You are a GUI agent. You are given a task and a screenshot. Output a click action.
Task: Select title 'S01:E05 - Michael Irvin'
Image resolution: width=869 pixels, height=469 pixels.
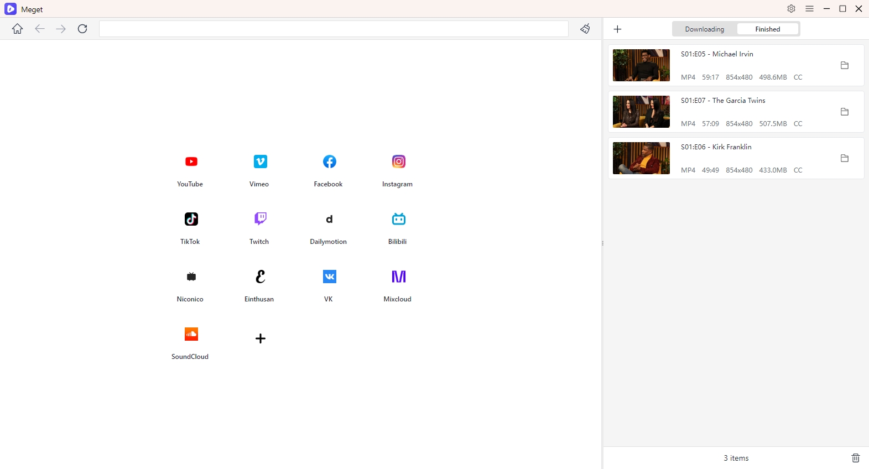[717, 54]
